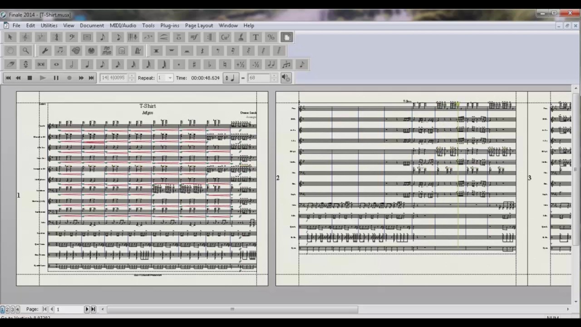
Task: Switch to layer 2
Action: point(7,309)
